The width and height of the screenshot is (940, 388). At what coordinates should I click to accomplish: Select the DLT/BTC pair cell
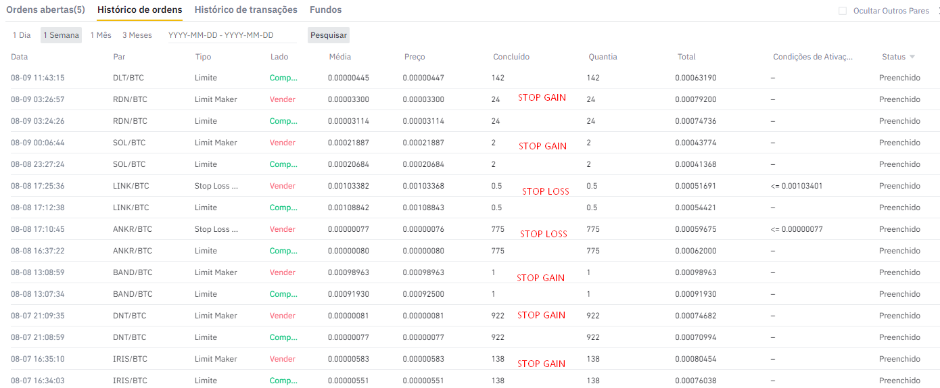[128, 78]
